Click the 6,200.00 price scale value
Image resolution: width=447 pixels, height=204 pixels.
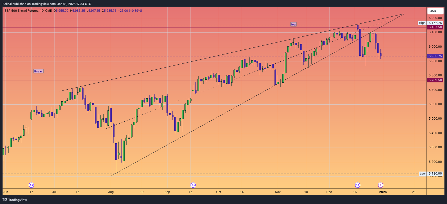tap(435, 18)
